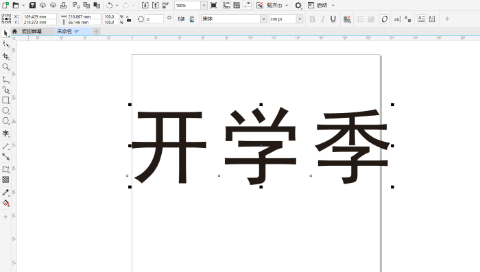Open Options with gear icon
Image resolution: width=480 pixels, height=272 pixels.
298,5
